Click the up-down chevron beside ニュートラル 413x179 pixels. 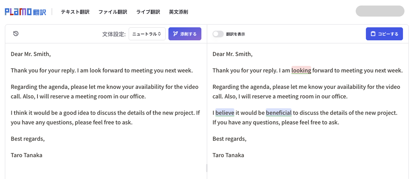tap(160, 34)
